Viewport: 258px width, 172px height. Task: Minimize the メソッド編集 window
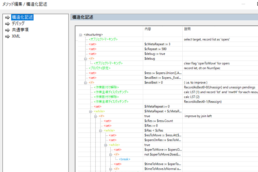tap(243, 4)
